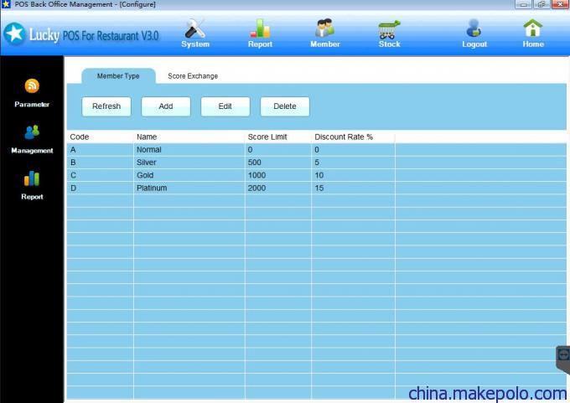
Task: Click the Edit button
Action: [x=225, y=106]
